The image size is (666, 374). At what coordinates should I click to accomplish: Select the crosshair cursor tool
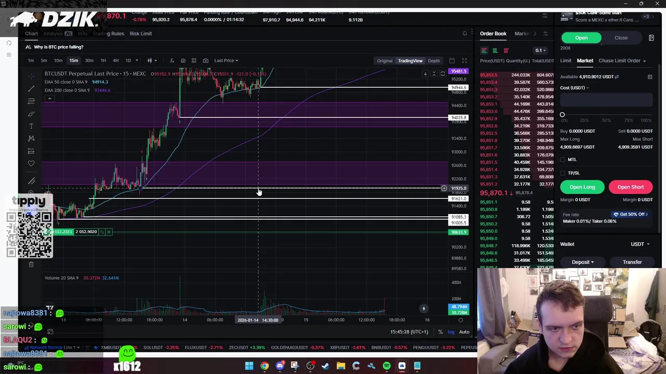31,76
